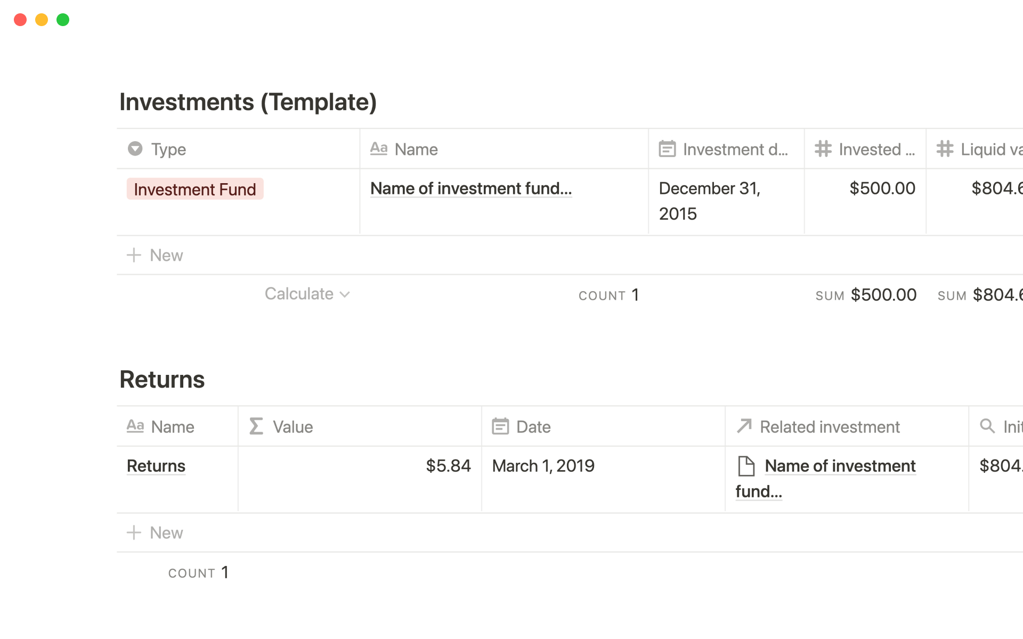Click the arrow relation icon for Related investment

[x=744, y=426]
